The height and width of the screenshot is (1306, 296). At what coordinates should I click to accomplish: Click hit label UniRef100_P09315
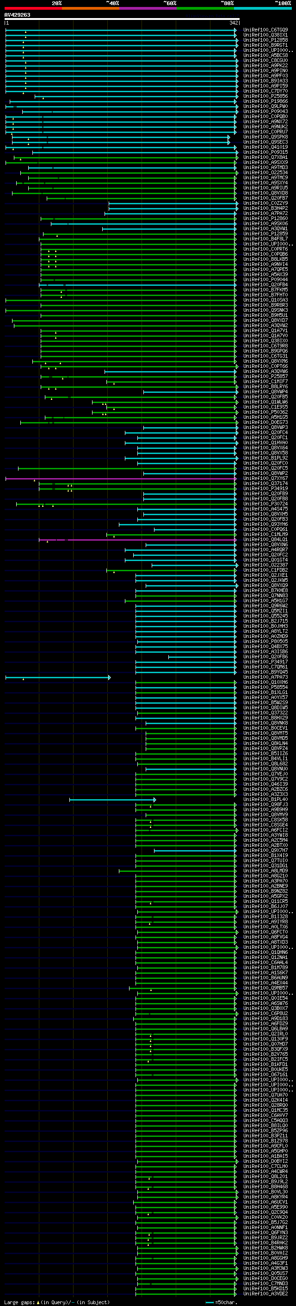point(265,152)
